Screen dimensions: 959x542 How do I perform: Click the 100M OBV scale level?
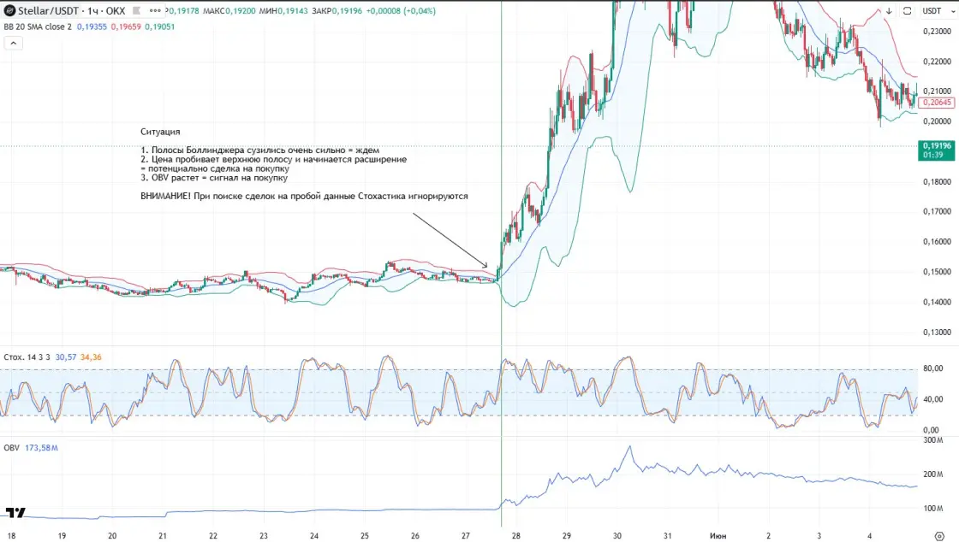point(933,509)
